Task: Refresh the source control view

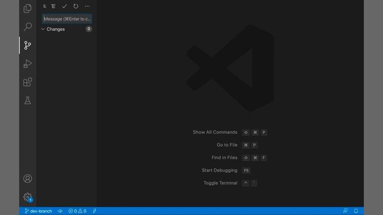Action: (76, 6)
